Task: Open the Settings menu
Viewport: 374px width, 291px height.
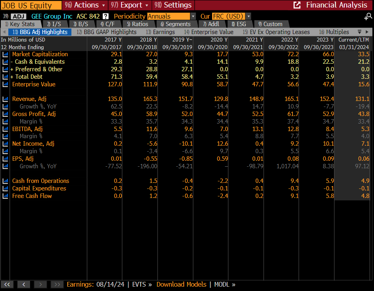Action: click(173, 5)
